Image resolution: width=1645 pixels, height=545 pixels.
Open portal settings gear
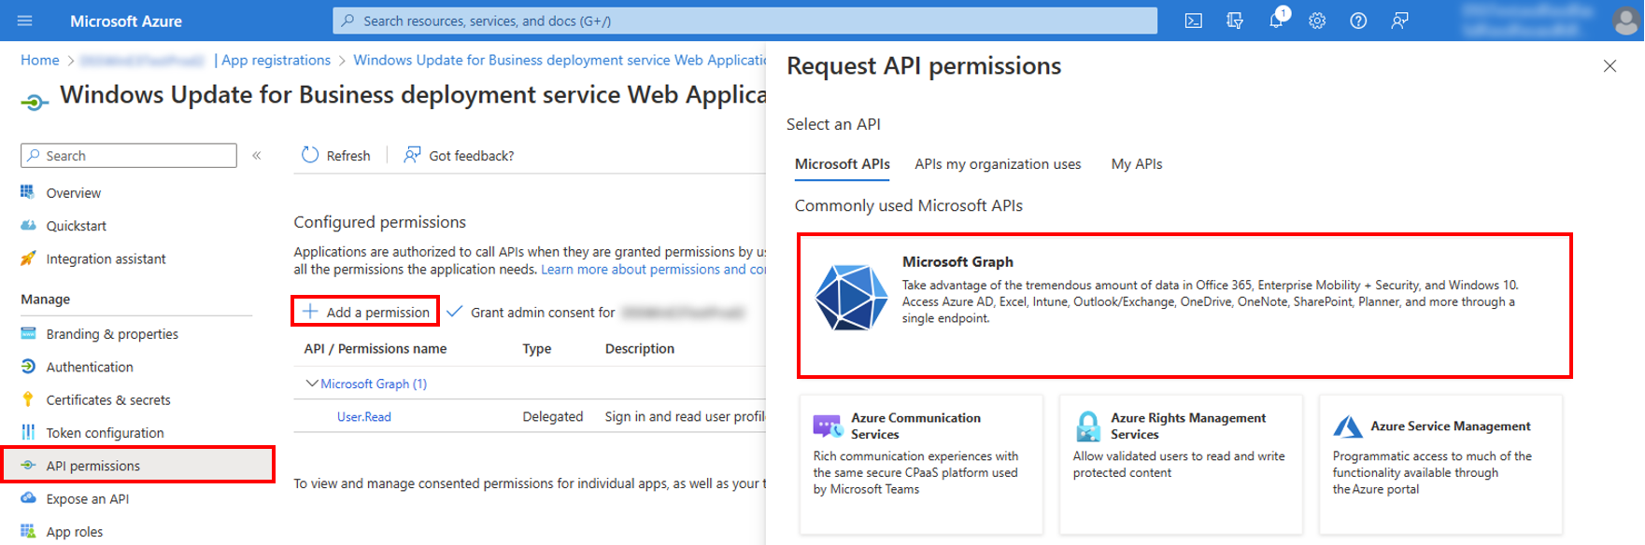1317,21
